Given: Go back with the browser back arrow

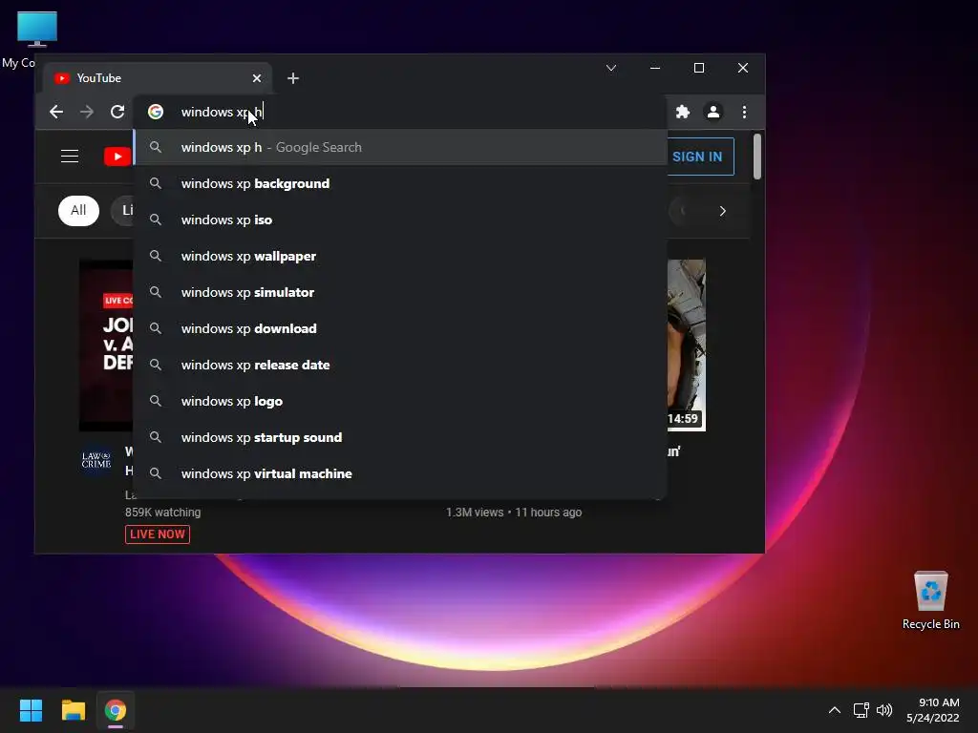Looking at the screenshot, I should [x=56, y=112].
